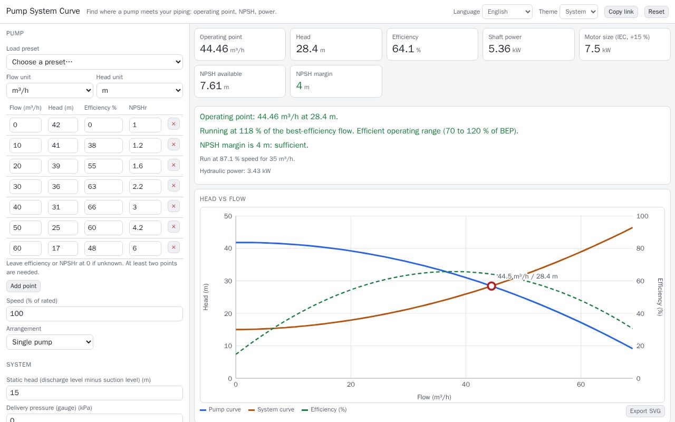
Task: Click the 'Run at 87.1 % speed' note
Action: [x=247, y=159]
